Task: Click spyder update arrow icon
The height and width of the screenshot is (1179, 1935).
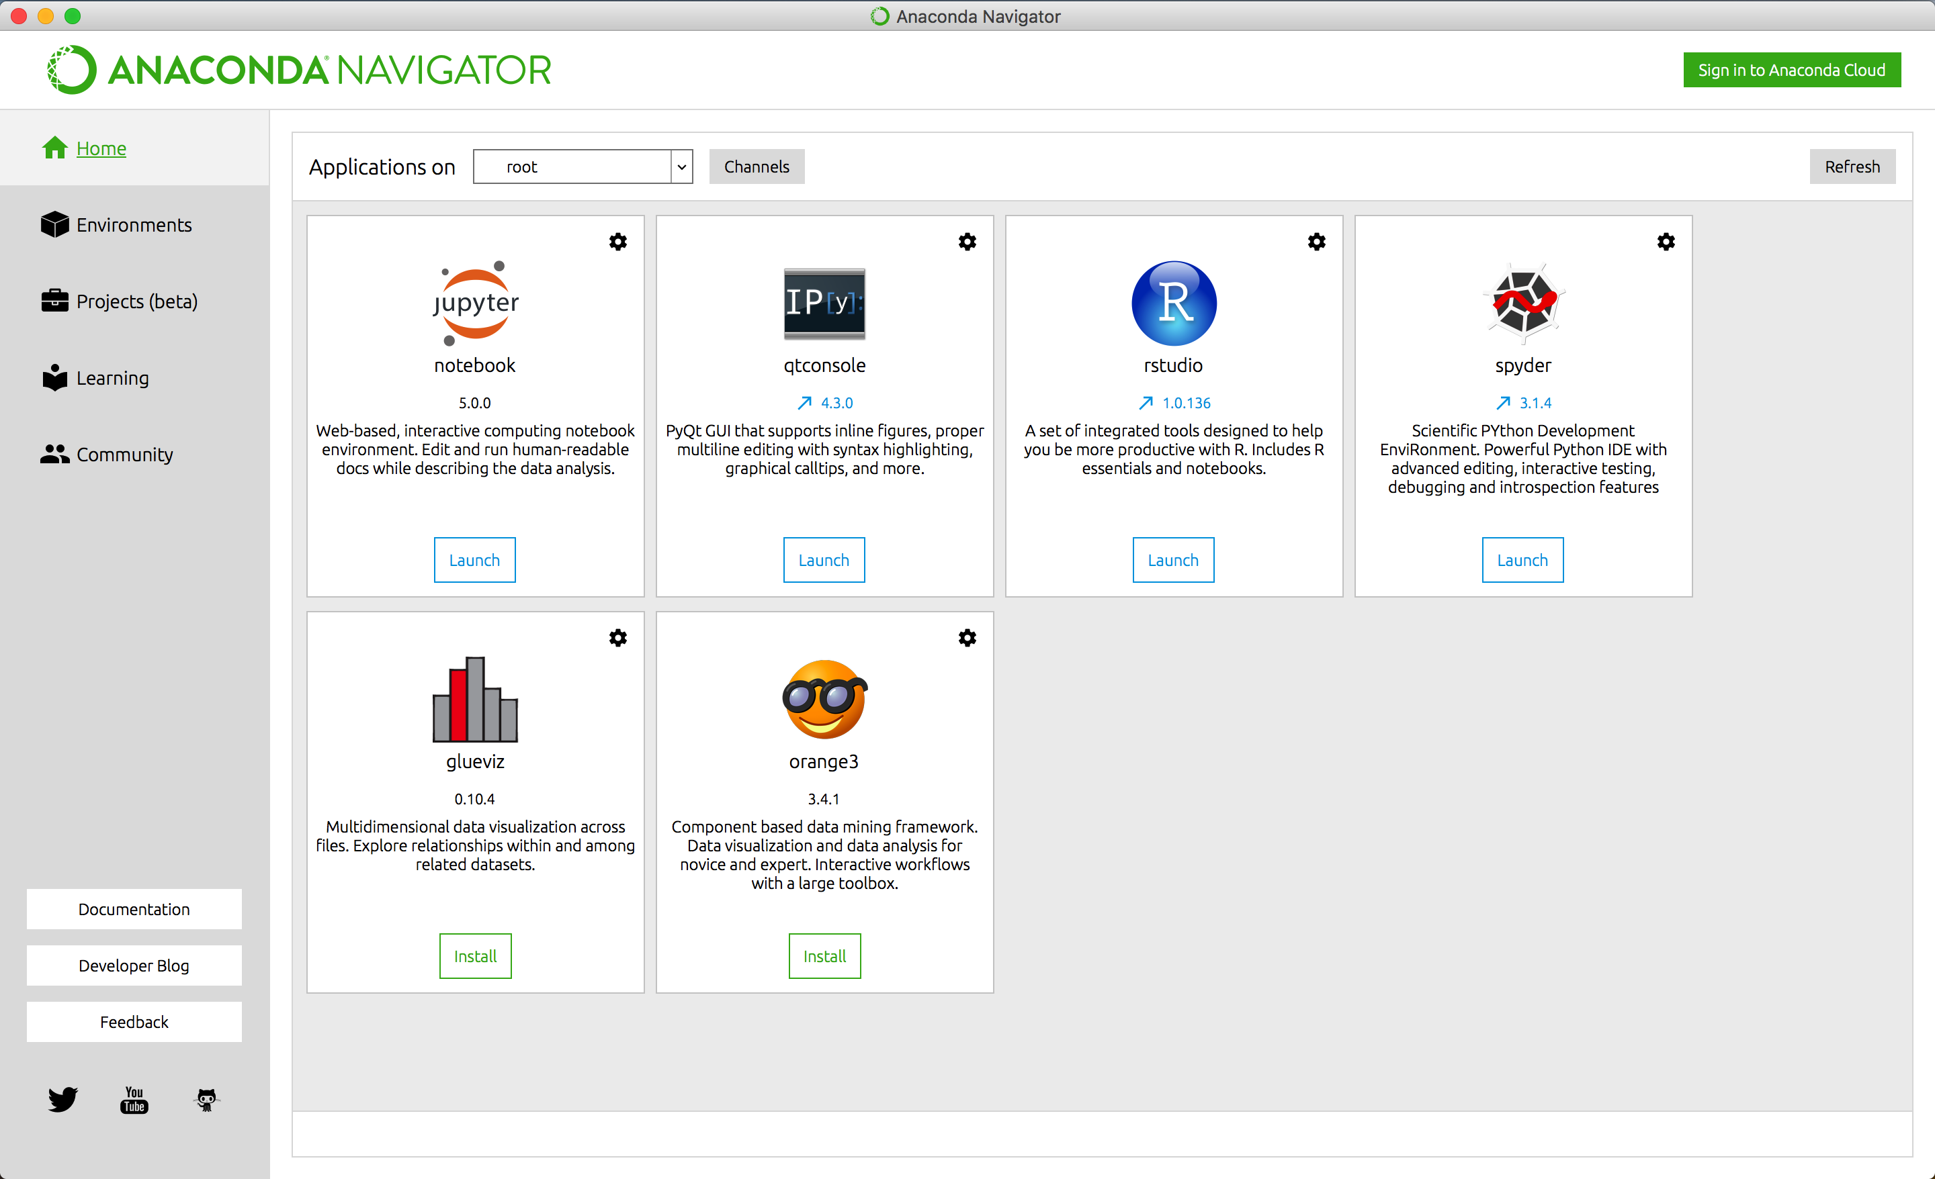Action: tap(1503, 403)
